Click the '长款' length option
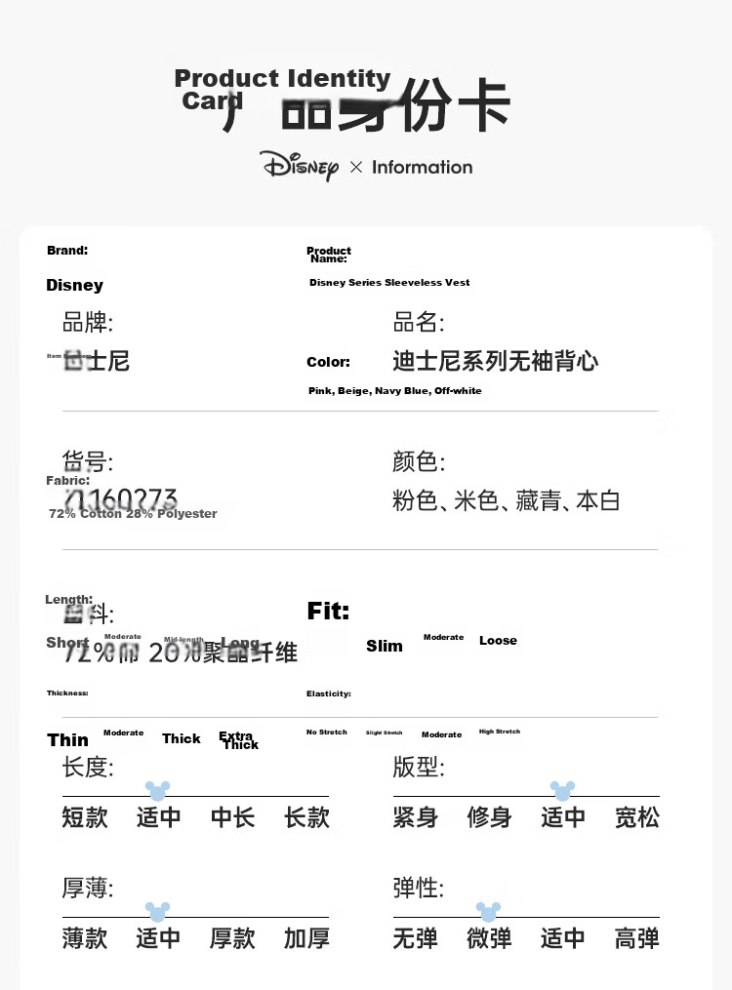The image size is (732, 990). tap(306, 817)
